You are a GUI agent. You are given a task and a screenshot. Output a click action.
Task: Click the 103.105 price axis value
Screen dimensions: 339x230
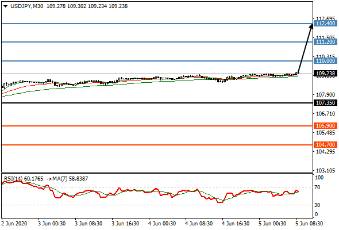click(325, 171)
